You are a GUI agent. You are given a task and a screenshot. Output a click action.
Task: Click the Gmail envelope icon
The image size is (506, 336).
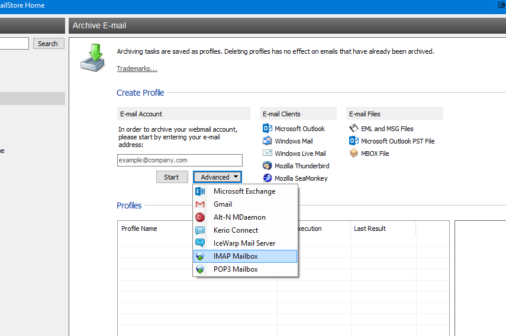(200, 204)
